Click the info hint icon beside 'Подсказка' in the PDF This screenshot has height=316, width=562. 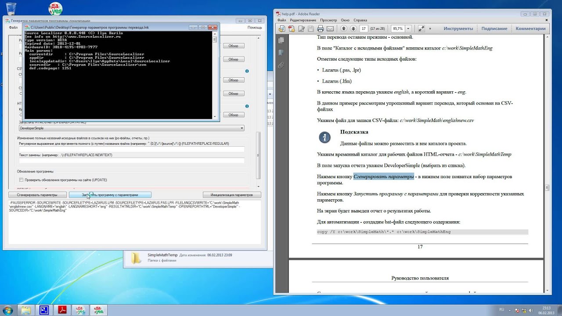pos(325,137)
